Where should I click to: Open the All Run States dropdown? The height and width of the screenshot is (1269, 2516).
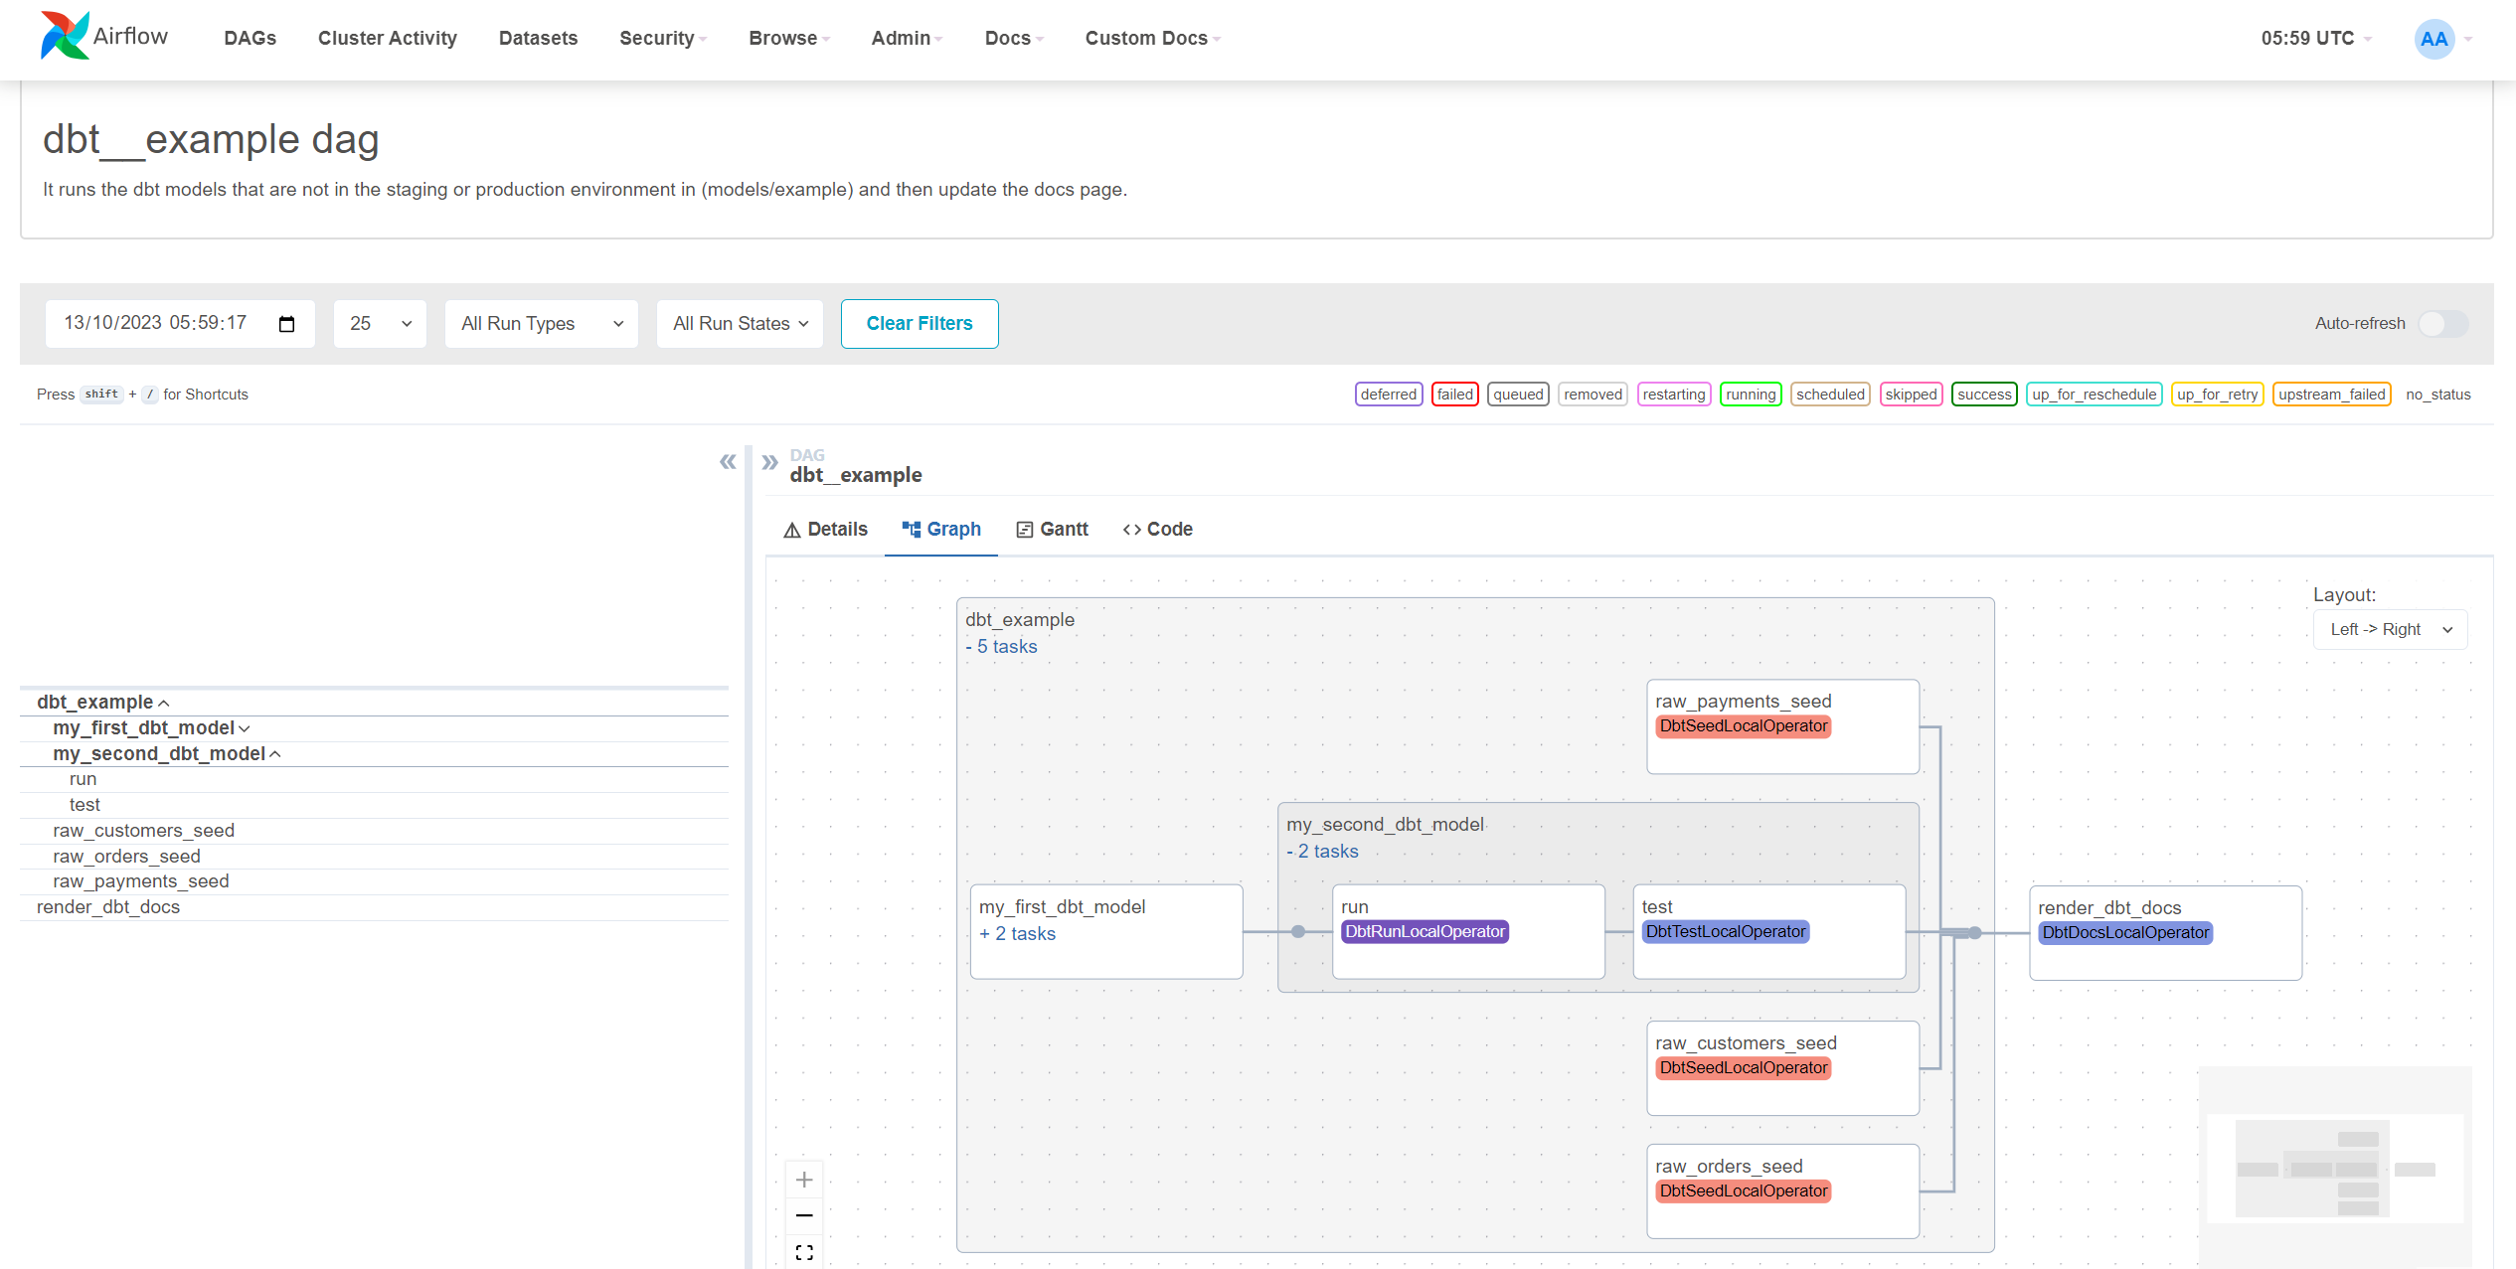point(740,324)
